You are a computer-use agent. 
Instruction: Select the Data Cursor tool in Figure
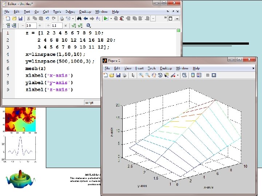pyautogui.click(x=166, y=75)
